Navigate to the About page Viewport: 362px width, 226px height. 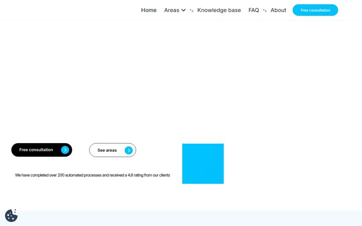(x=278, y=10)
